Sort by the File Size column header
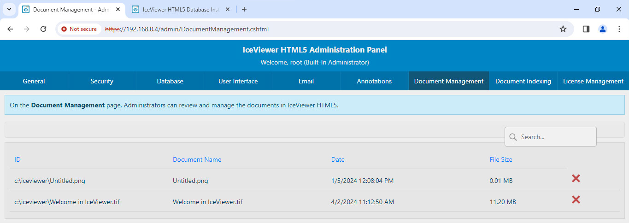 click(501, 160)
